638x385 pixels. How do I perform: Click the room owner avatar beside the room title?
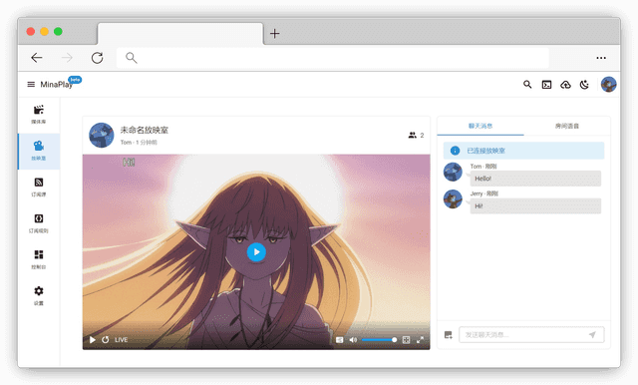click(102, 135)
